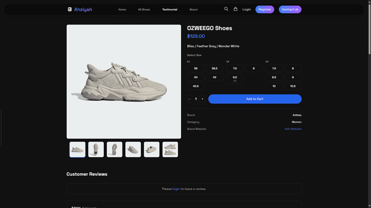
Task: Select US size 8
Action: pos(293,68)
